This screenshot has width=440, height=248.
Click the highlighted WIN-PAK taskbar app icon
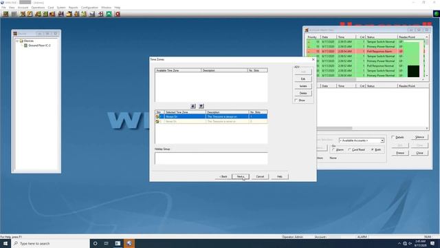pos(129,243)
